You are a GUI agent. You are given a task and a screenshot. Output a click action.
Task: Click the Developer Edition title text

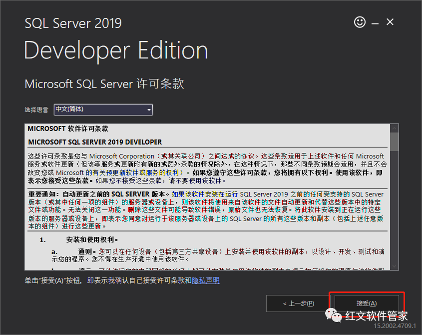[116, 50]
